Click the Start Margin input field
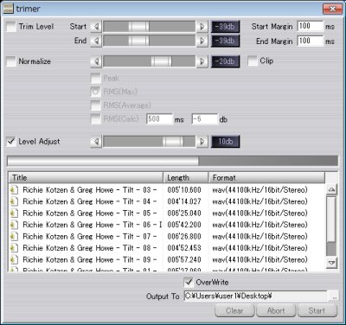The width and height of the screenshot is (346, 325). 311,26
